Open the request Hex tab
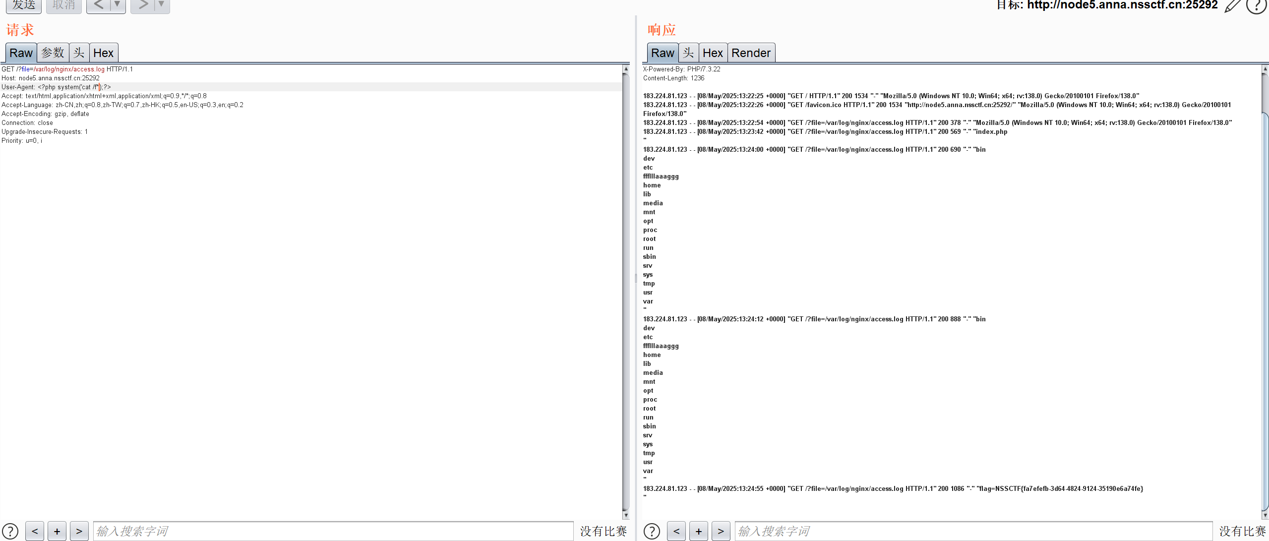 click(103, 53)
